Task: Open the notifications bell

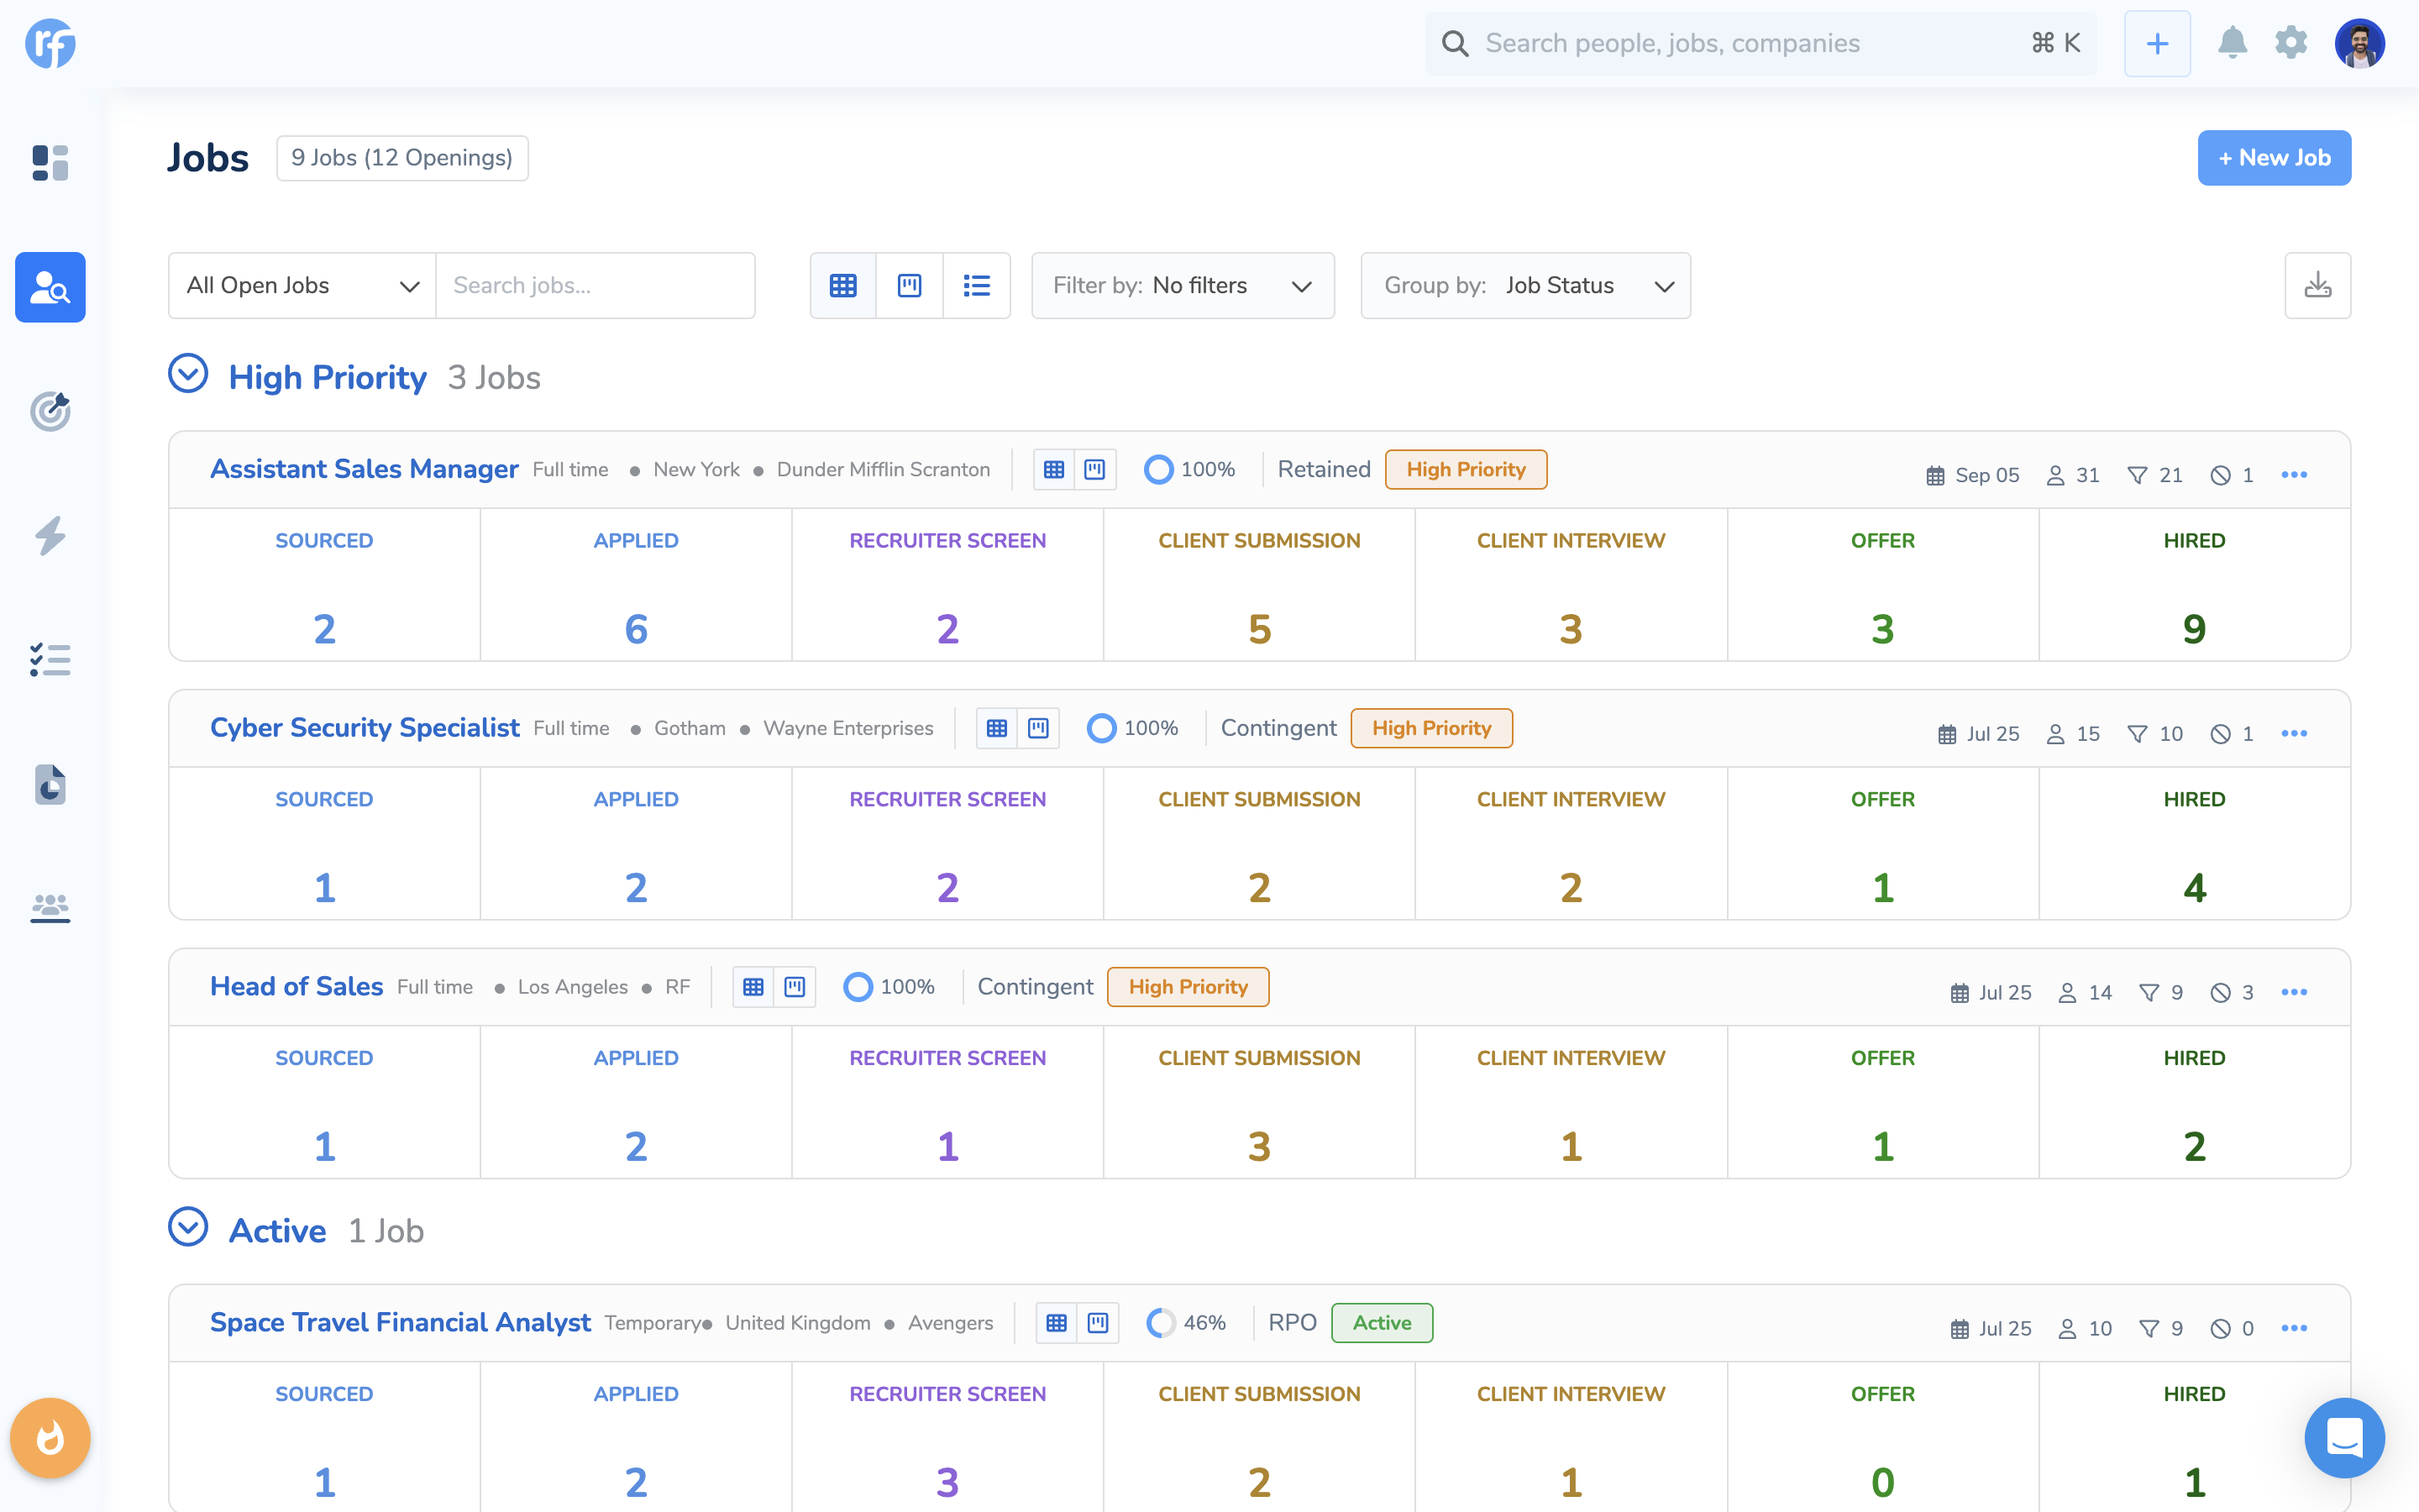Action: [x=2232, y=43]
